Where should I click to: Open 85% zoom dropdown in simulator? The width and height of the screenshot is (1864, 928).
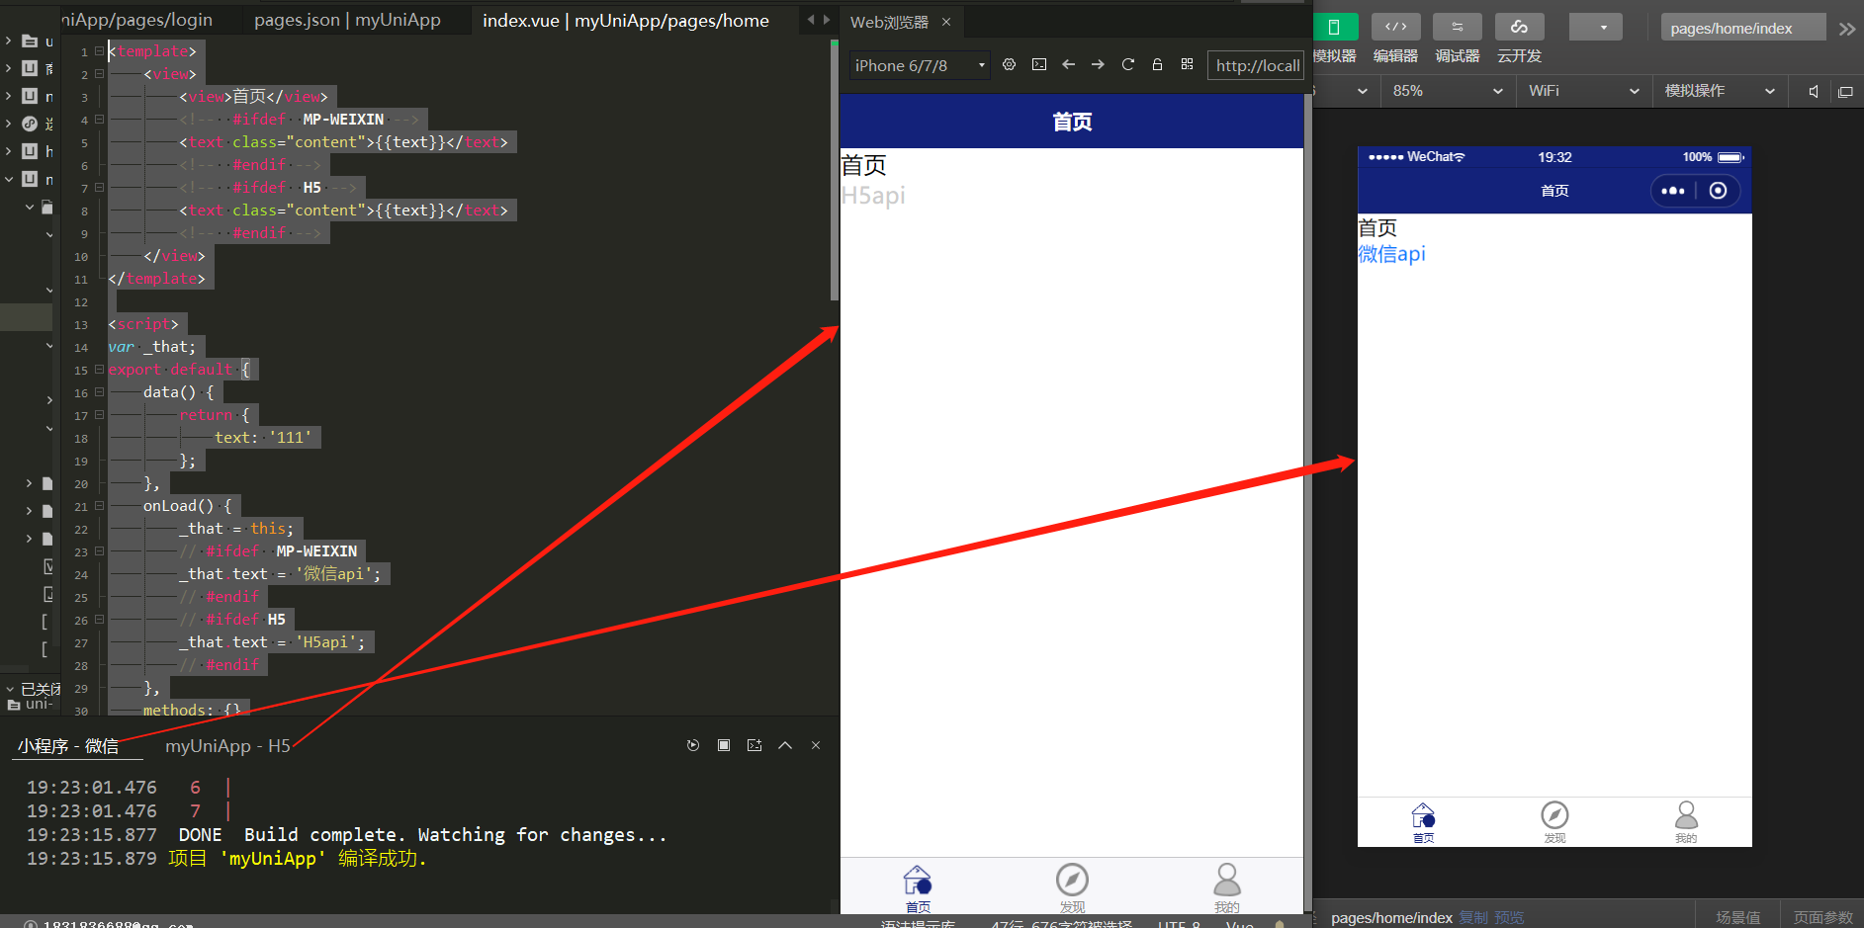1448,91
